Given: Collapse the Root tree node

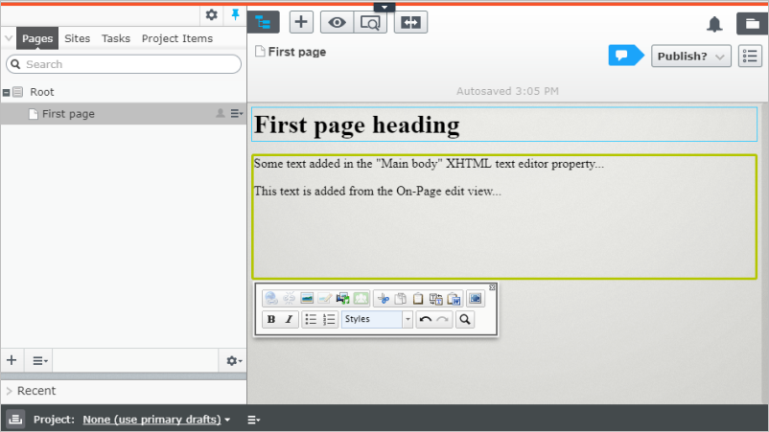Looking at the screenshot, I should pos(7,93).
